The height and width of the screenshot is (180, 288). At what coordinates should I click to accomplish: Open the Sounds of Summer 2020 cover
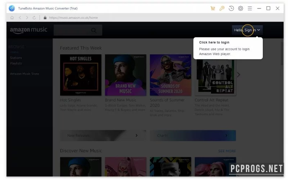170,75
